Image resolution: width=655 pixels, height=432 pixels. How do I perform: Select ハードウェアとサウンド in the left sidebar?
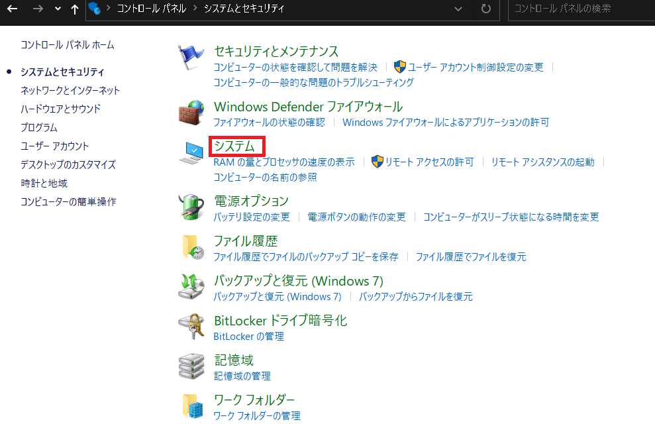click(60, 109)
